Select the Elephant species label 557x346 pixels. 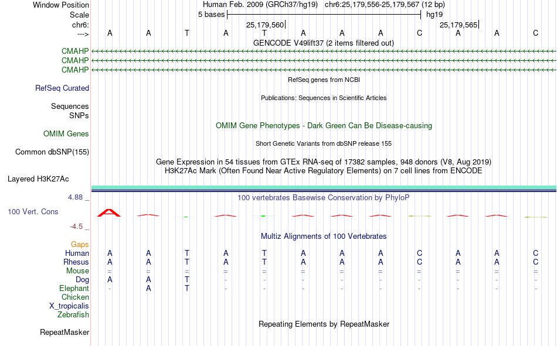(74, 288)
